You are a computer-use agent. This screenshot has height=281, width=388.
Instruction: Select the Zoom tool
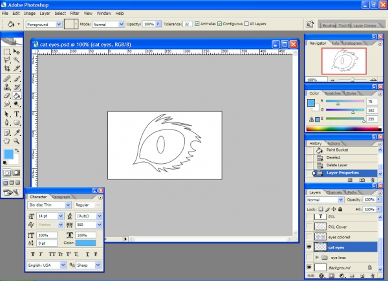(16, 141)
